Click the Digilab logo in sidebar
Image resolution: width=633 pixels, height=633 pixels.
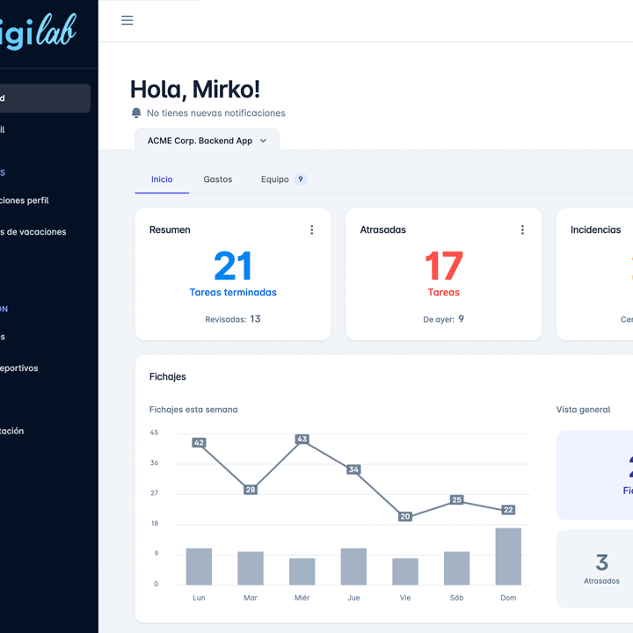coord(40,33)
